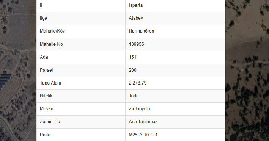
Task: Click the satellite map right of table
Action: click(247, 70)
